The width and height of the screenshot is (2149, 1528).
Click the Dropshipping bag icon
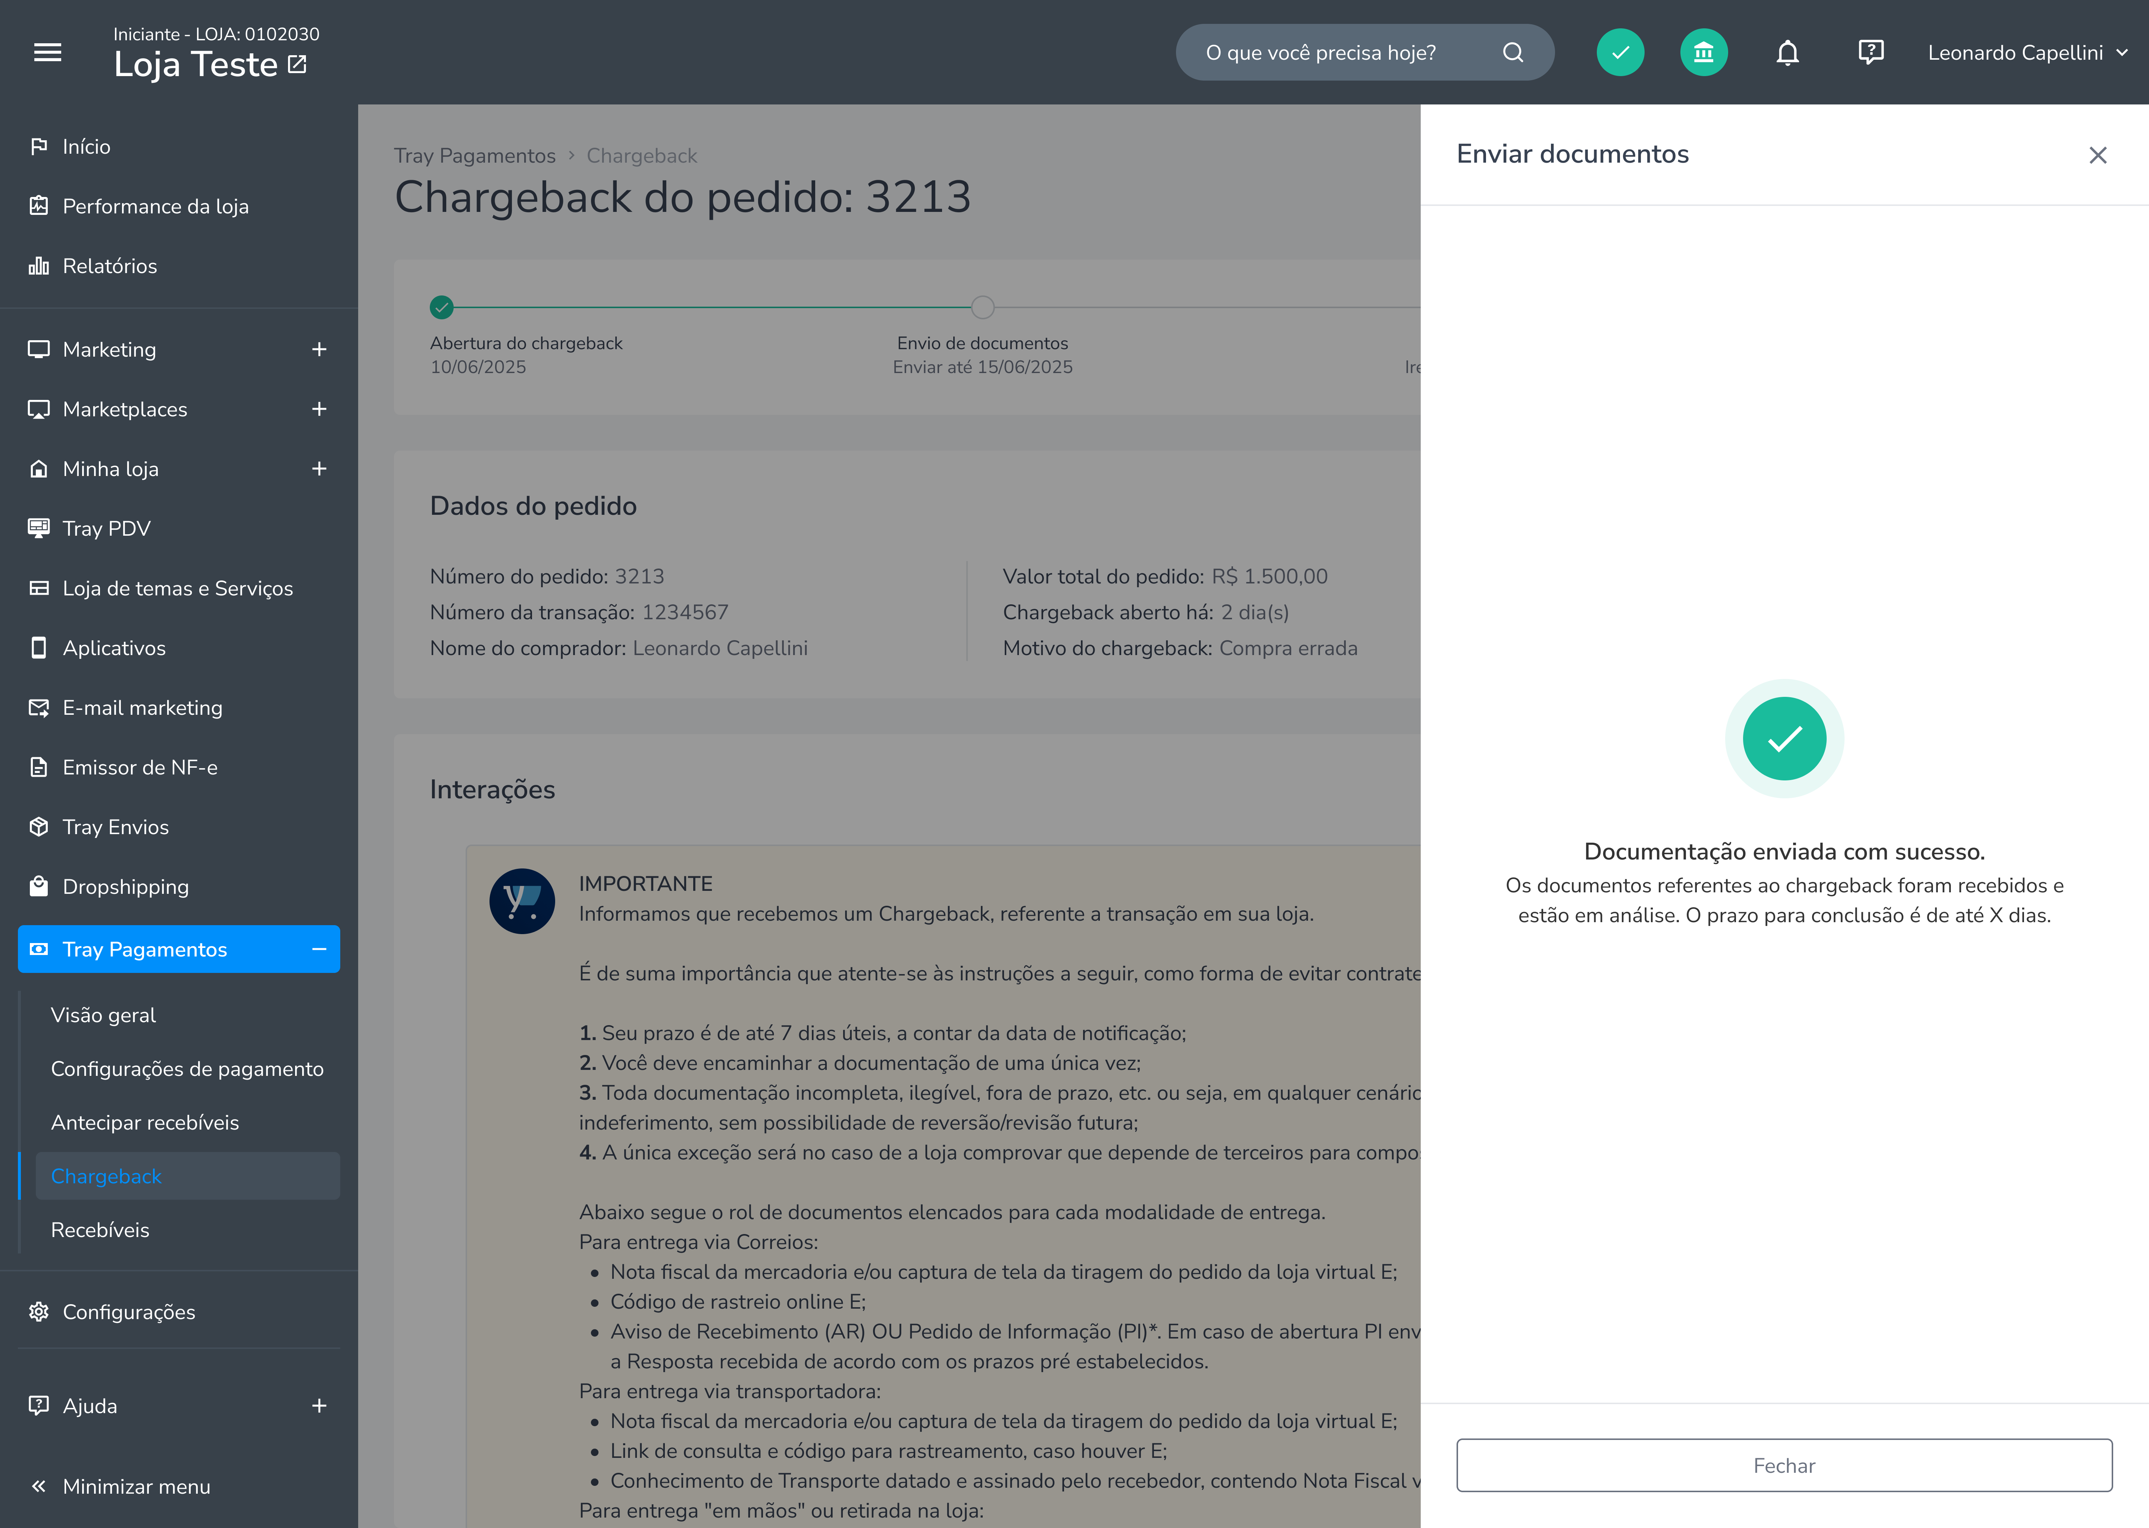click(38, 886)
